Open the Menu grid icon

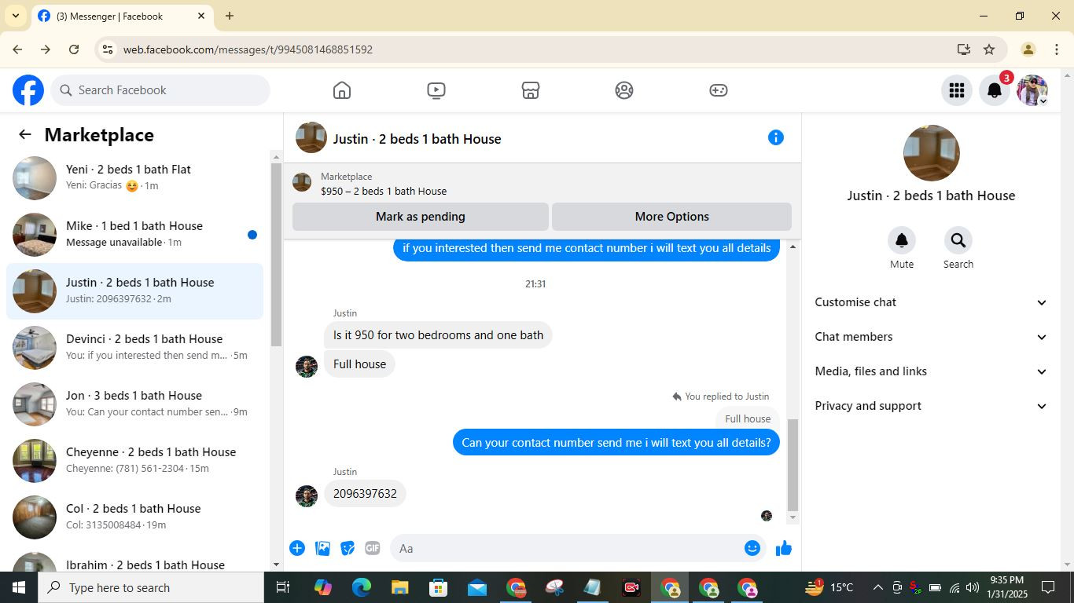click(957, 90)
